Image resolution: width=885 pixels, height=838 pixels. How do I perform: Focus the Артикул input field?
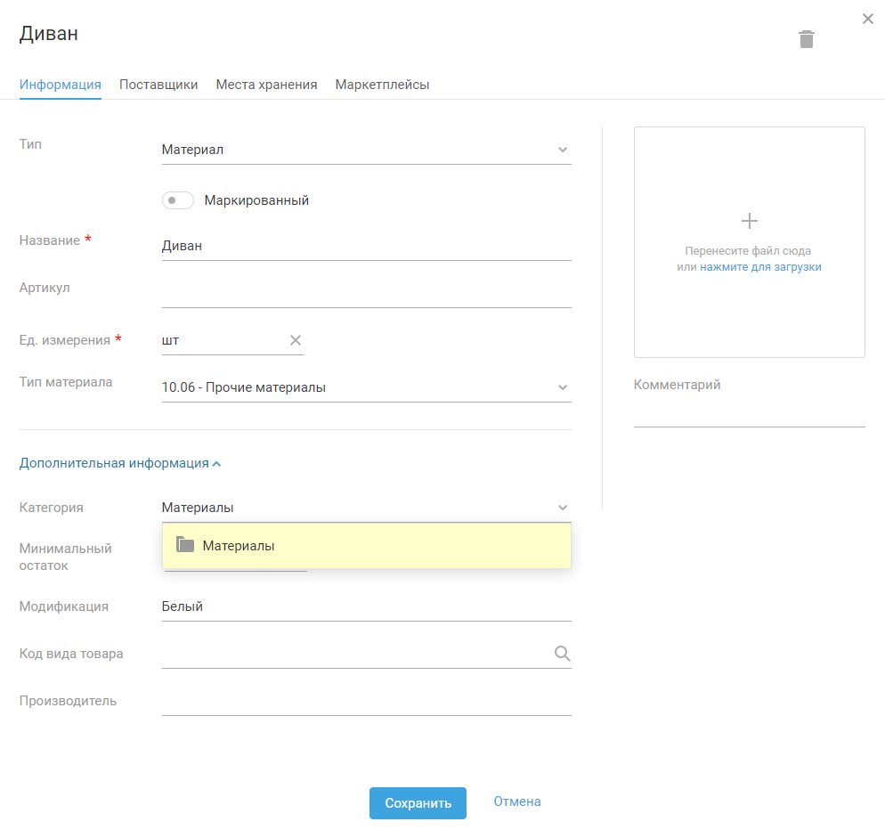[x=366, y=292]
